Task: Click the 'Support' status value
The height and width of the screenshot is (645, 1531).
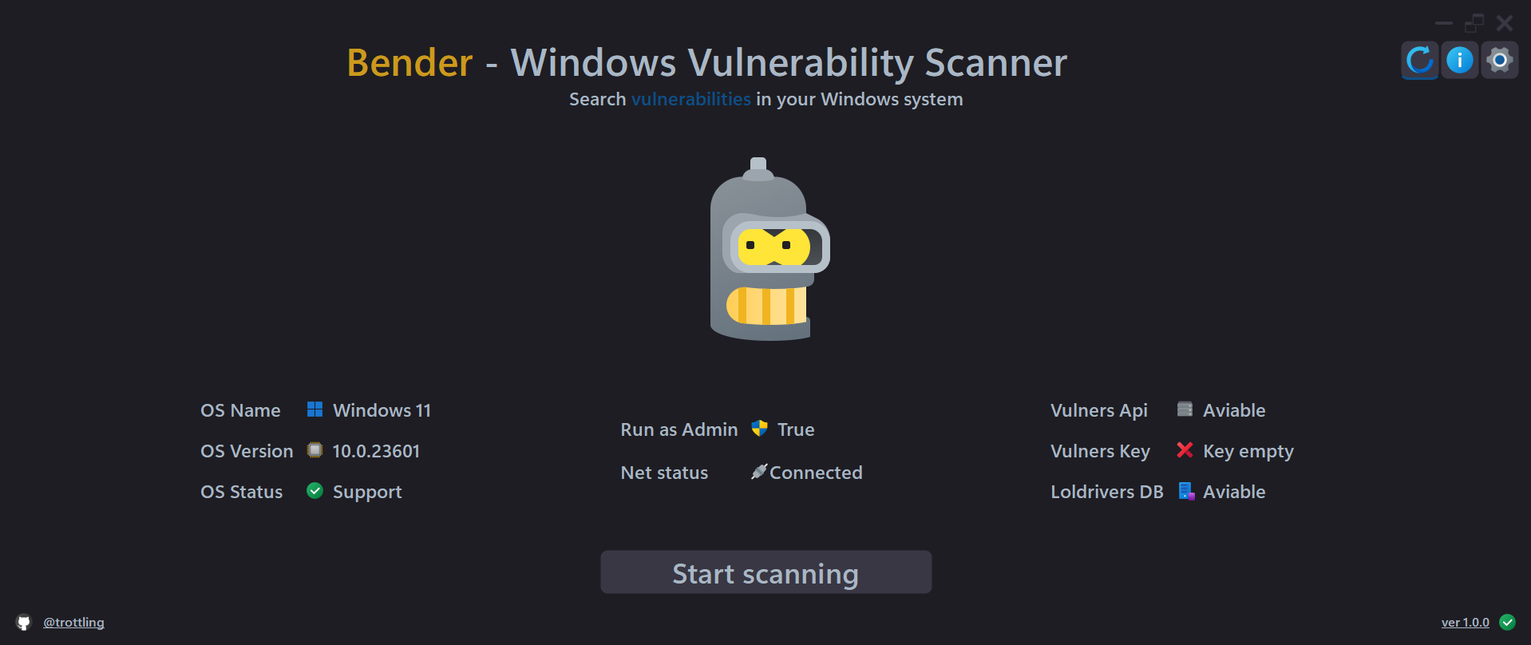Action: (x=367, y=493)
